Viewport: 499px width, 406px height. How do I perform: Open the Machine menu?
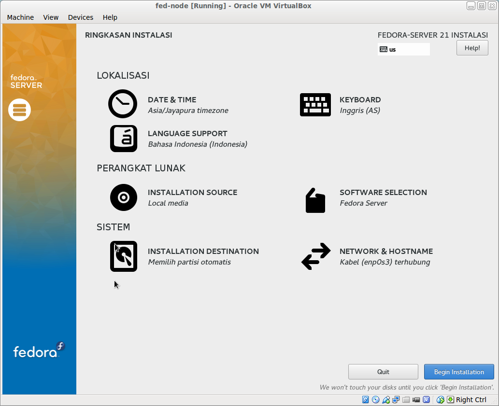(20, 17)
